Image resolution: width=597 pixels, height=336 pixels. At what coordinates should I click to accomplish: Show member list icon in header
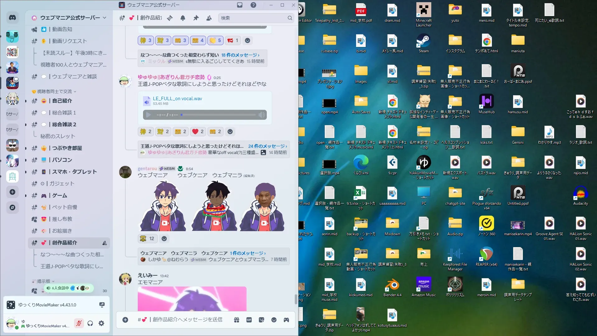209,18
